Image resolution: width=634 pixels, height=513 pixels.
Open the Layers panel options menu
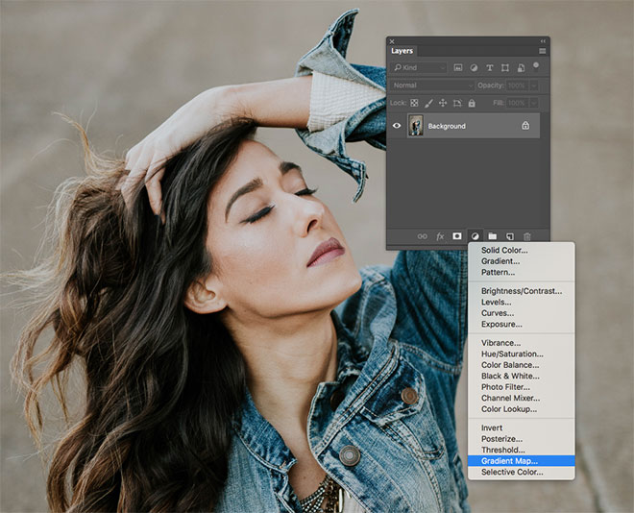pos(543,51)
